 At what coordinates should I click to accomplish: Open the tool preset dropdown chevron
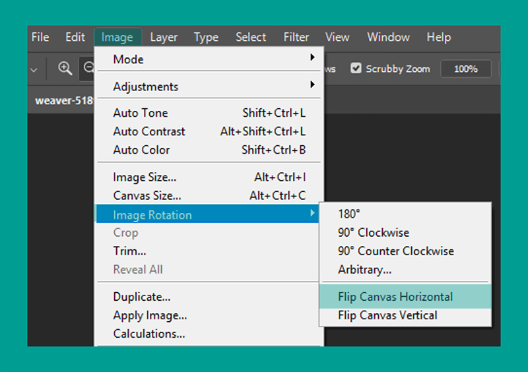(34, 70)
